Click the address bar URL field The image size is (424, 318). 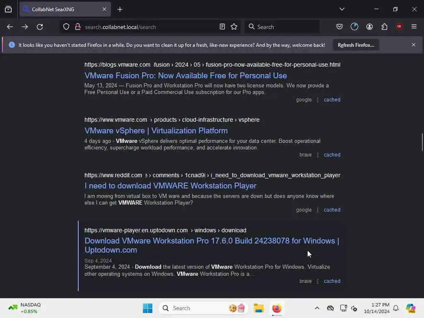click(150, 27)
